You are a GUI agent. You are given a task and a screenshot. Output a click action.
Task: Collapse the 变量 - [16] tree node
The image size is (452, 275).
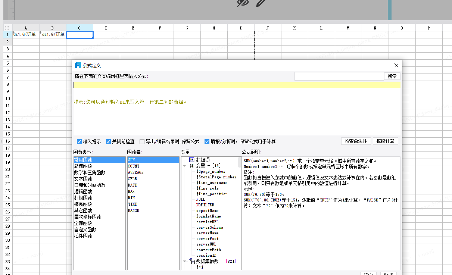(185, 166)
